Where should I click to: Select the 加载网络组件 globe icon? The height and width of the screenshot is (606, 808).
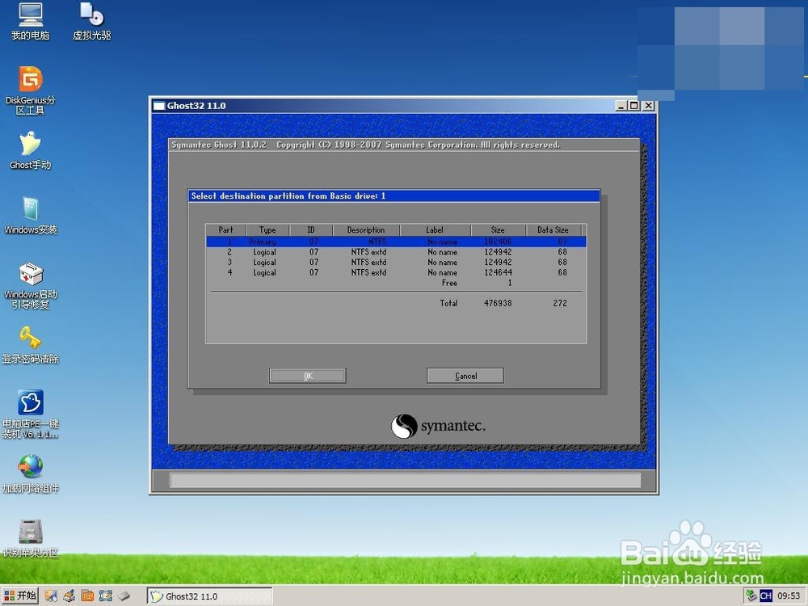[31, 474]
